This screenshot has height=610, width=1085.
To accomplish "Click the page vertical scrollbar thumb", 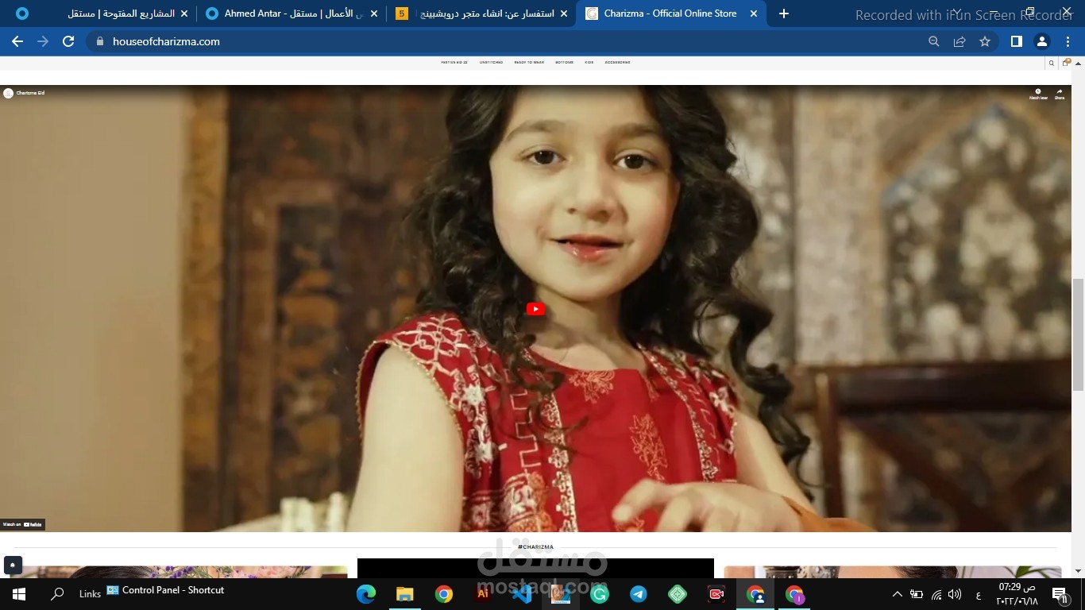I will [x=1078, y=334].
